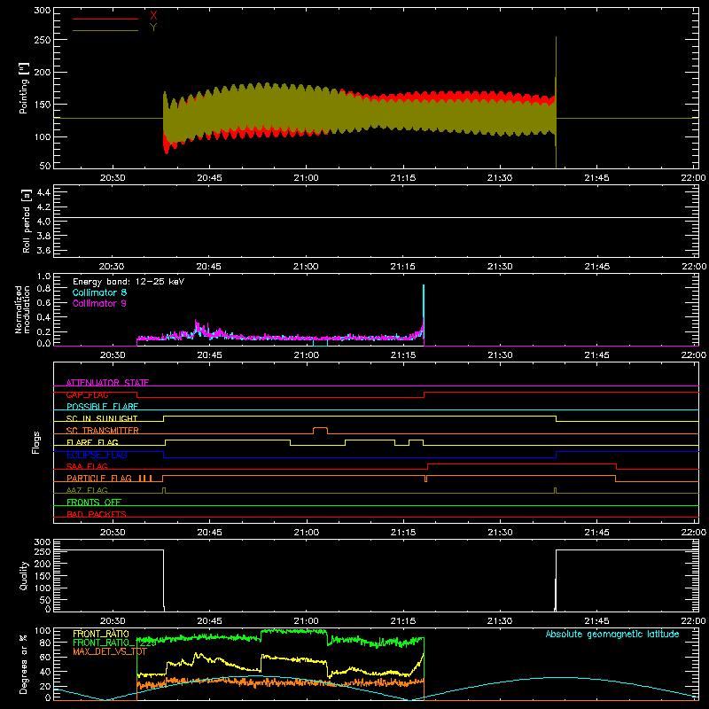Select the FLARE_FLAG label
Viewport: 709px width, 709px height.
pyautogui.click(x=92, y=442)
